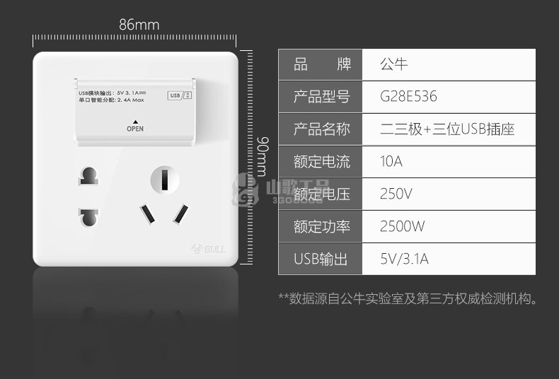Click the 二三极+三位USB插座 product name

pos(447,129)
